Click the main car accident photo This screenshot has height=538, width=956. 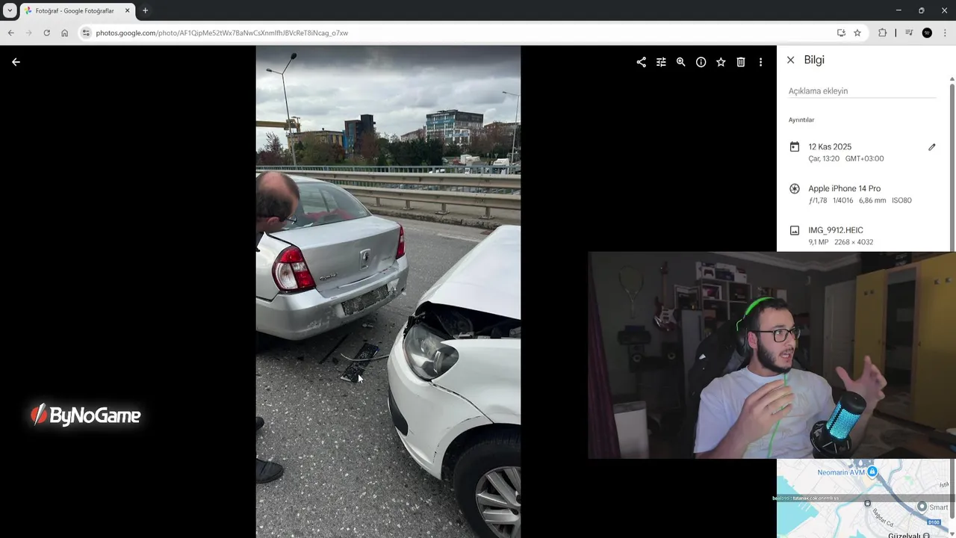(x=388, y=291)
